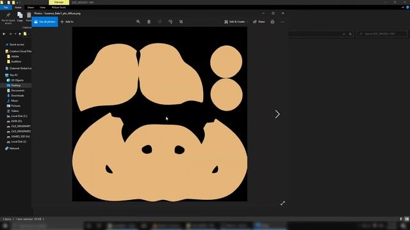Click See all photos button
Screen dimensions: 410x230
[45, 22]
